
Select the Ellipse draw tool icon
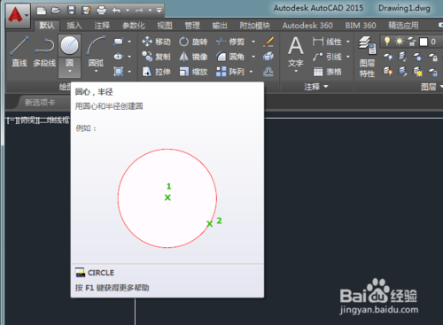[x=118, y=56]
